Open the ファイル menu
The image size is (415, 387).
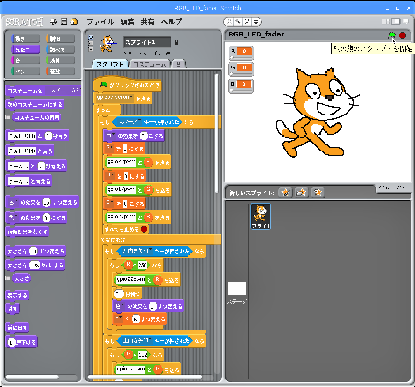[100, 22]
